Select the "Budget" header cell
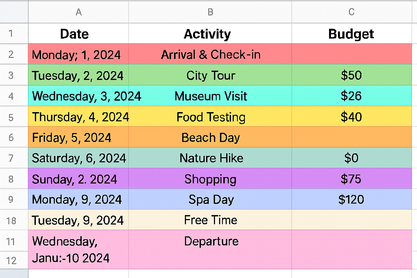Screen dimensions: 417x278 click(351, 34)
